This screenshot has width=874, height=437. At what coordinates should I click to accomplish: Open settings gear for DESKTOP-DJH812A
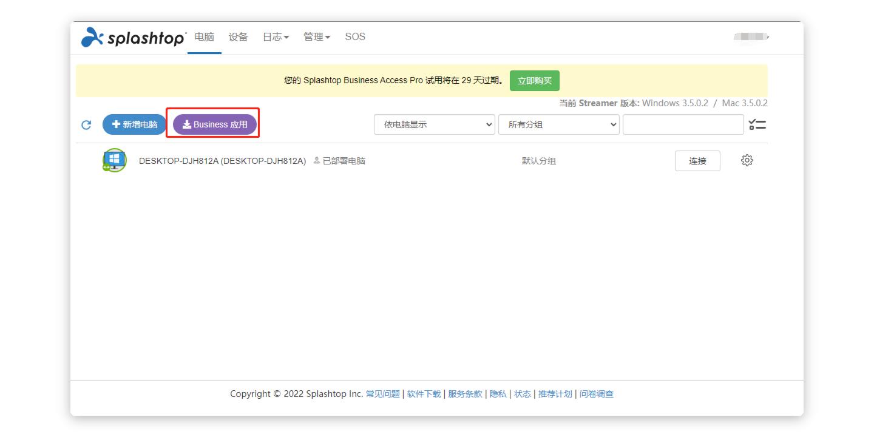pos(747,160)
